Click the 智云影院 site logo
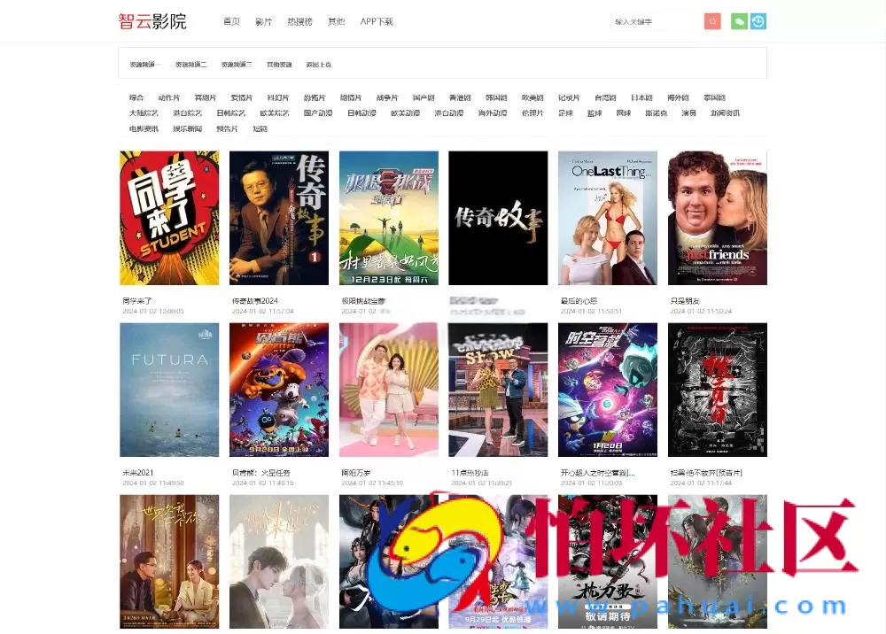 click(152, 20)
